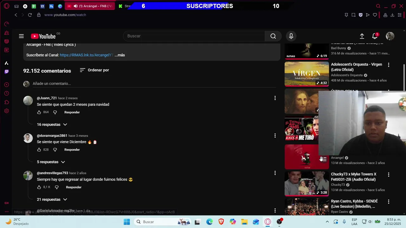Screen dimensions: 406x228
Task: Open tab search magnifier in title bar
Action: (x=378, y=6)
